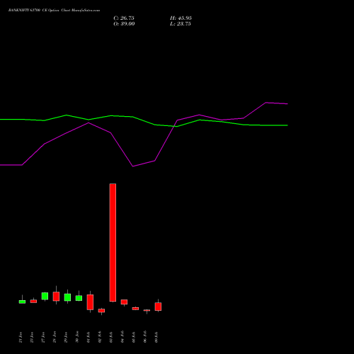
Task: Click the green 30 Jan candle
Action: 79,298
